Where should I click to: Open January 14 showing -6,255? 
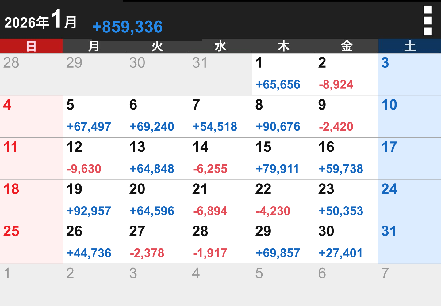221,159
